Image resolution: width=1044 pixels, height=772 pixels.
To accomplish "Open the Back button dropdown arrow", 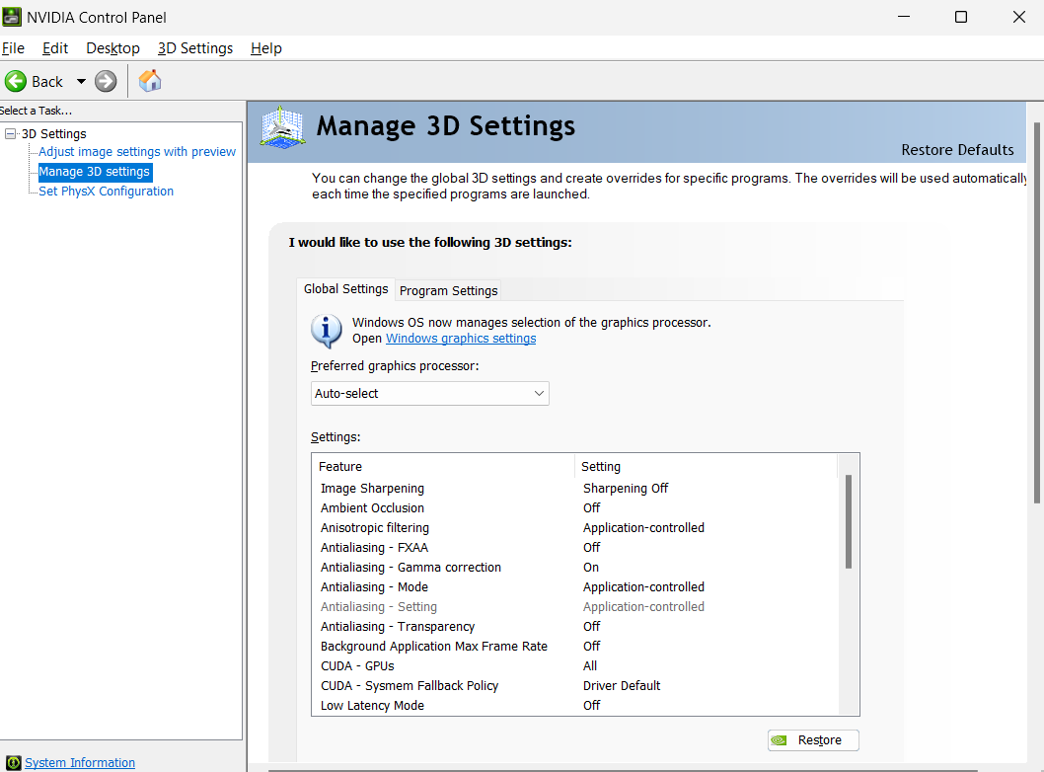I will coord(81,81).
